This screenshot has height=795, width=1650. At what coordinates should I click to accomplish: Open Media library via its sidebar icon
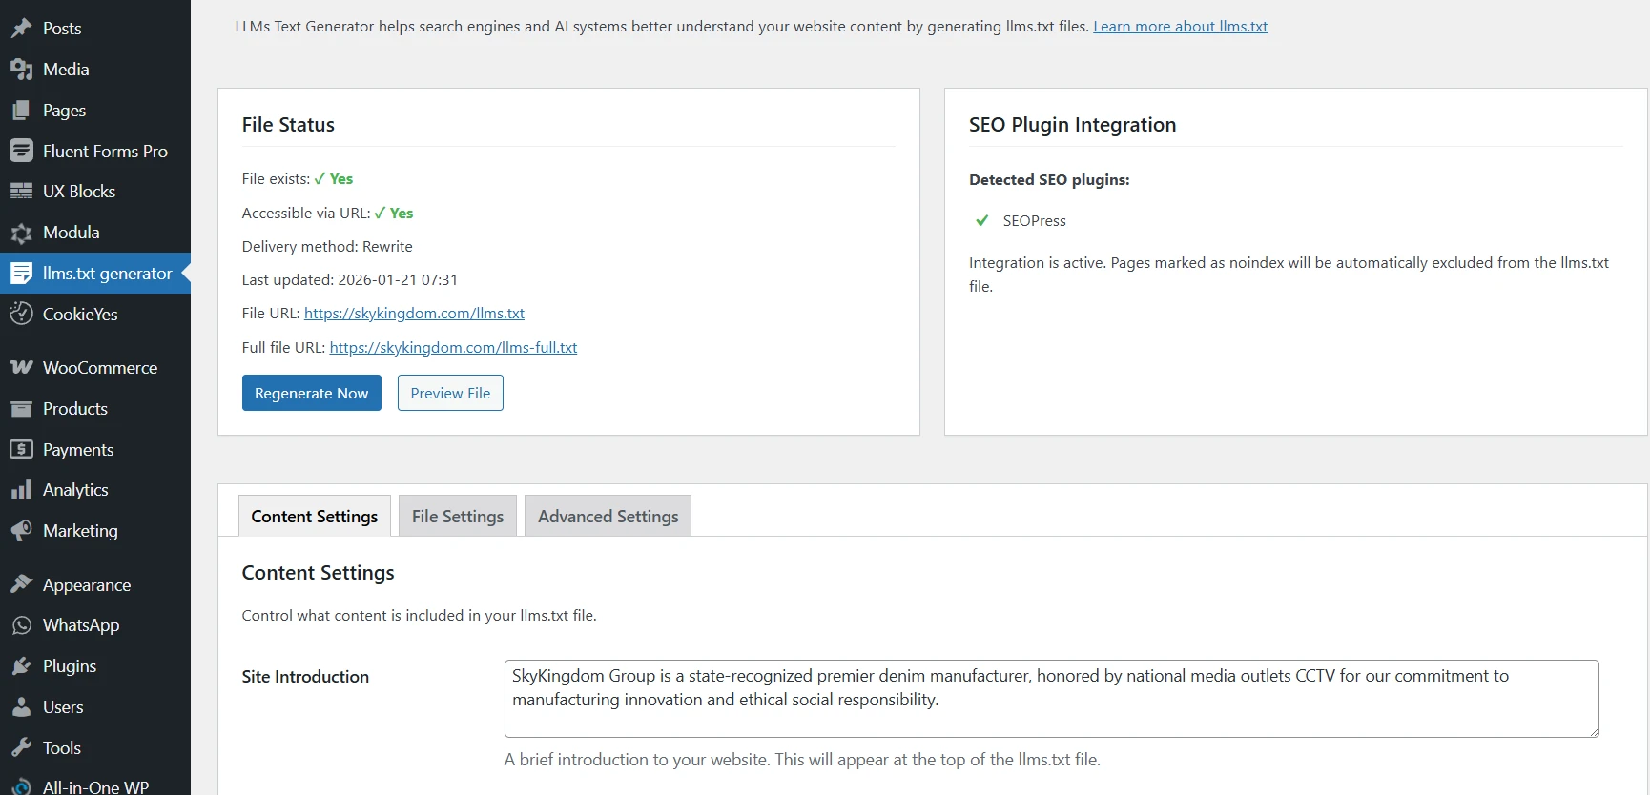tap(21, 70)
